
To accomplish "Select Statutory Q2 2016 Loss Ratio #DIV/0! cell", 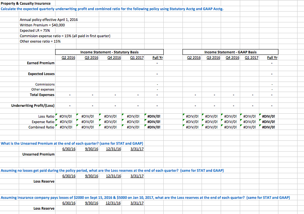I will [66, 117].
